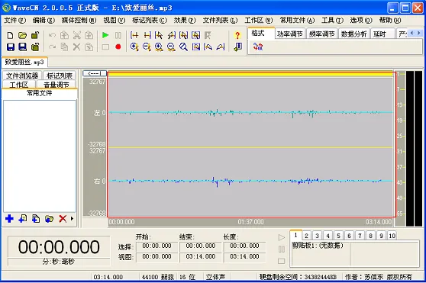
Task: Click the green Play button
Action: coord(105,35)
